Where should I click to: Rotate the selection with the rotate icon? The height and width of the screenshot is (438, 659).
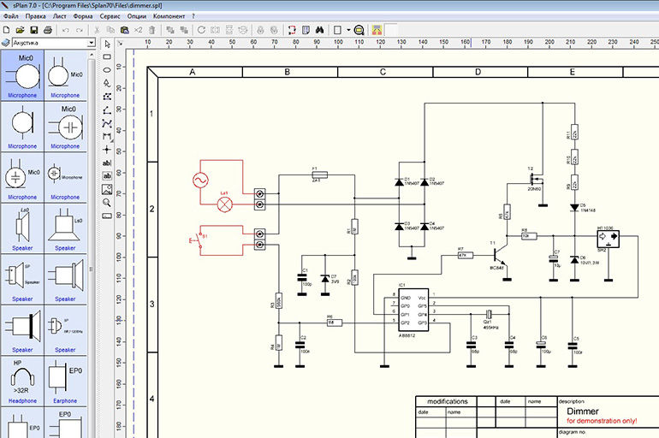click(x=201, y=30)
